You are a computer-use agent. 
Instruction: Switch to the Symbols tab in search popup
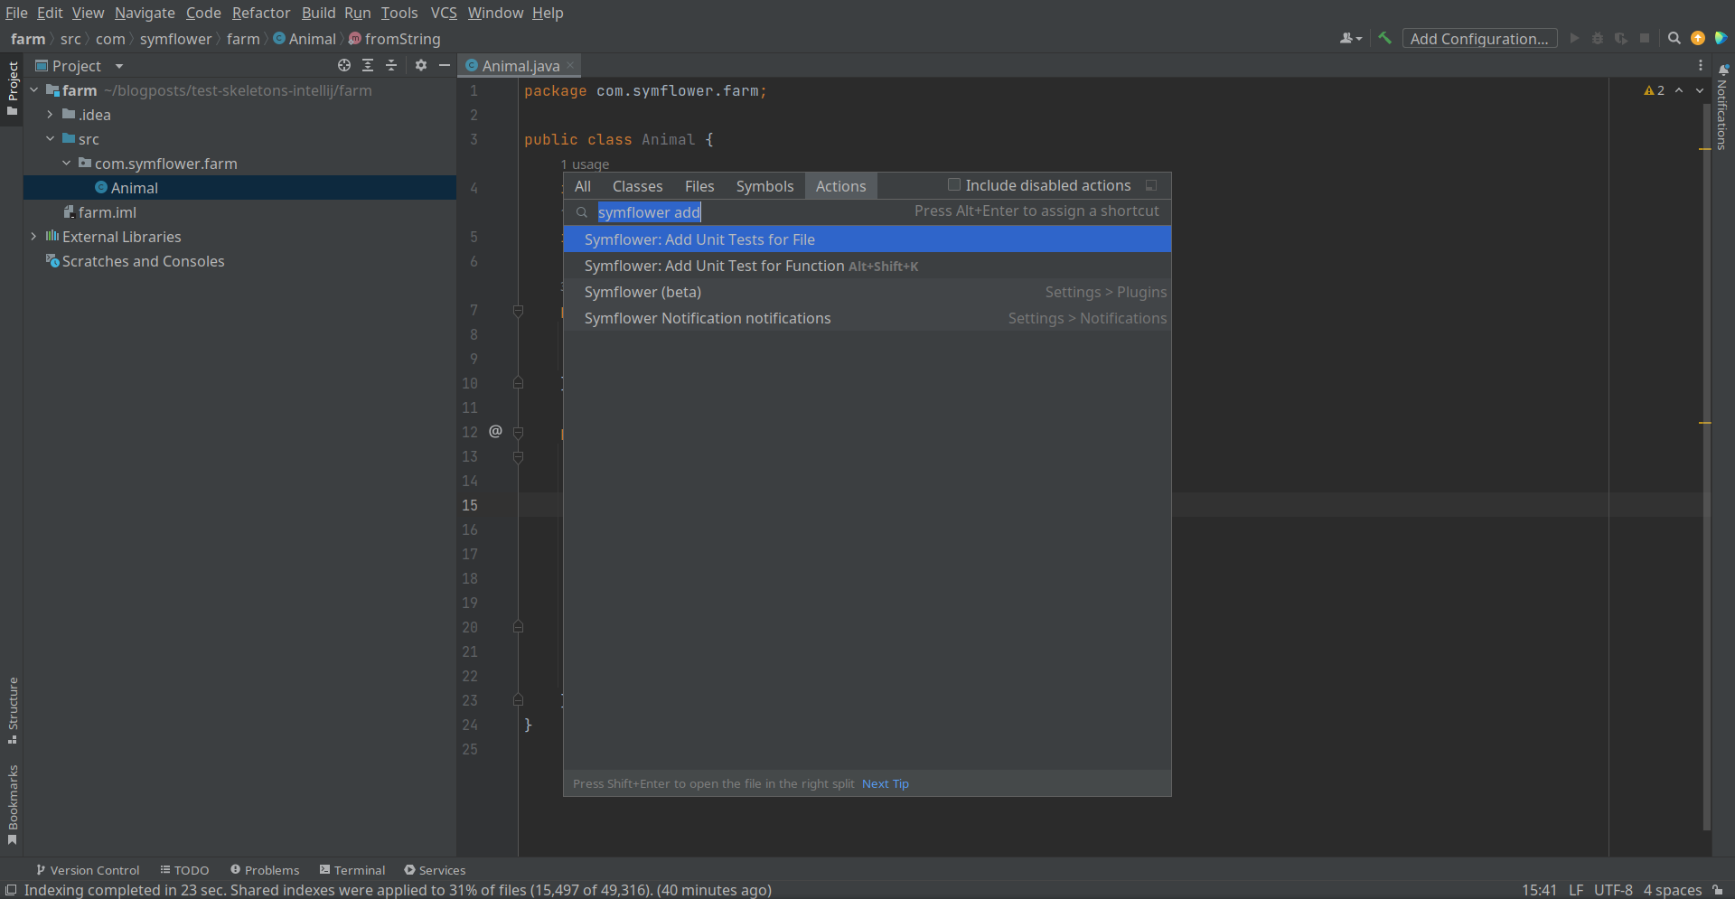point(764,186)
